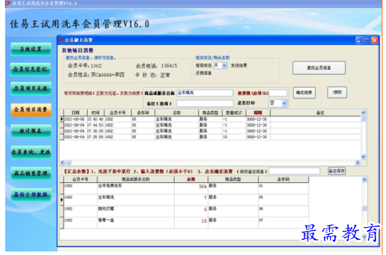Click upper table 商品类型 column header
Viewport: 386px width, 255px height.
[x=210, y=112]
